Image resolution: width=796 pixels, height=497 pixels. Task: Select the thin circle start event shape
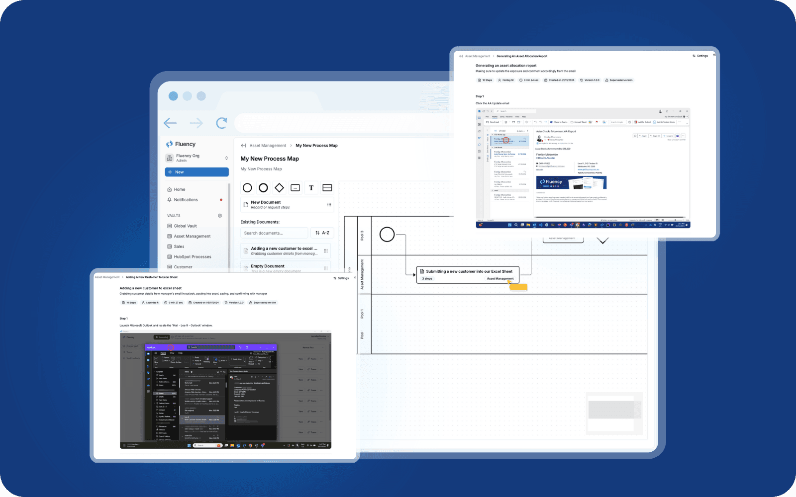(x=247, y=188)
